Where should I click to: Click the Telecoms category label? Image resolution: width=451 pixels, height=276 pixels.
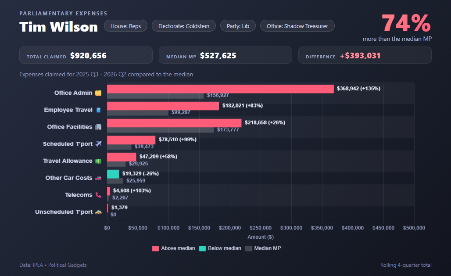click(x=79, y=195)
